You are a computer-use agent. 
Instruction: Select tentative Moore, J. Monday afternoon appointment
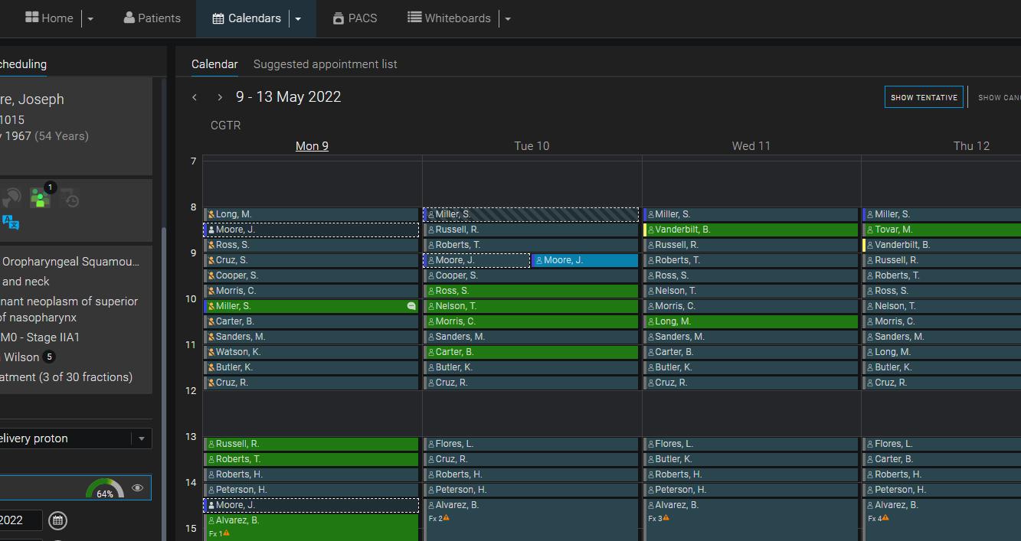point(311,505)
